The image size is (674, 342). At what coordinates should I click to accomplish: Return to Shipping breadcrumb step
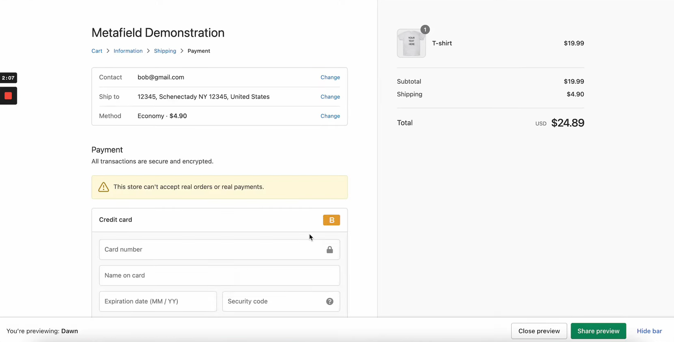pos(165,51)
